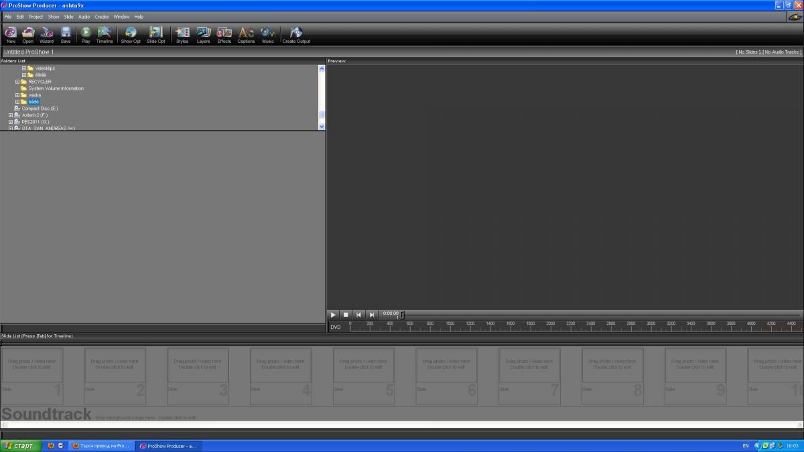Open the Audio menu
Viewport: 804px width, 452px height.
pos(84,17)
